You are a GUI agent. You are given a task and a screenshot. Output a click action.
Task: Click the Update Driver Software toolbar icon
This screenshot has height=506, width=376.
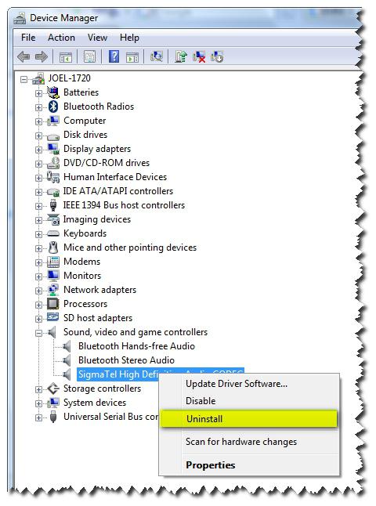[x=181, y=57]
